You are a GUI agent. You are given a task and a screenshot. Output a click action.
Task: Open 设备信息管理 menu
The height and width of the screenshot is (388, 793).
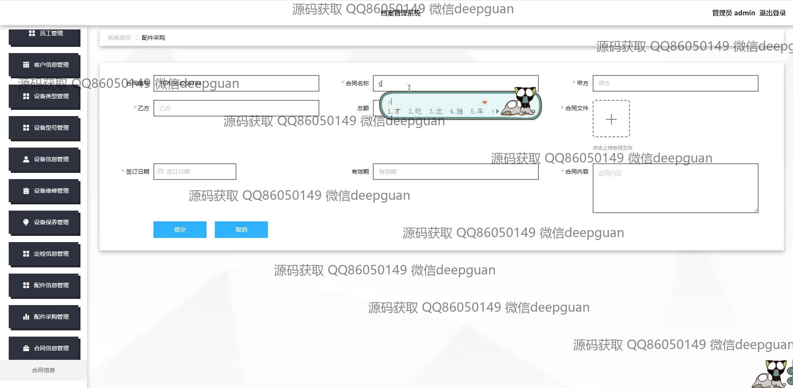tap(44, 160)
